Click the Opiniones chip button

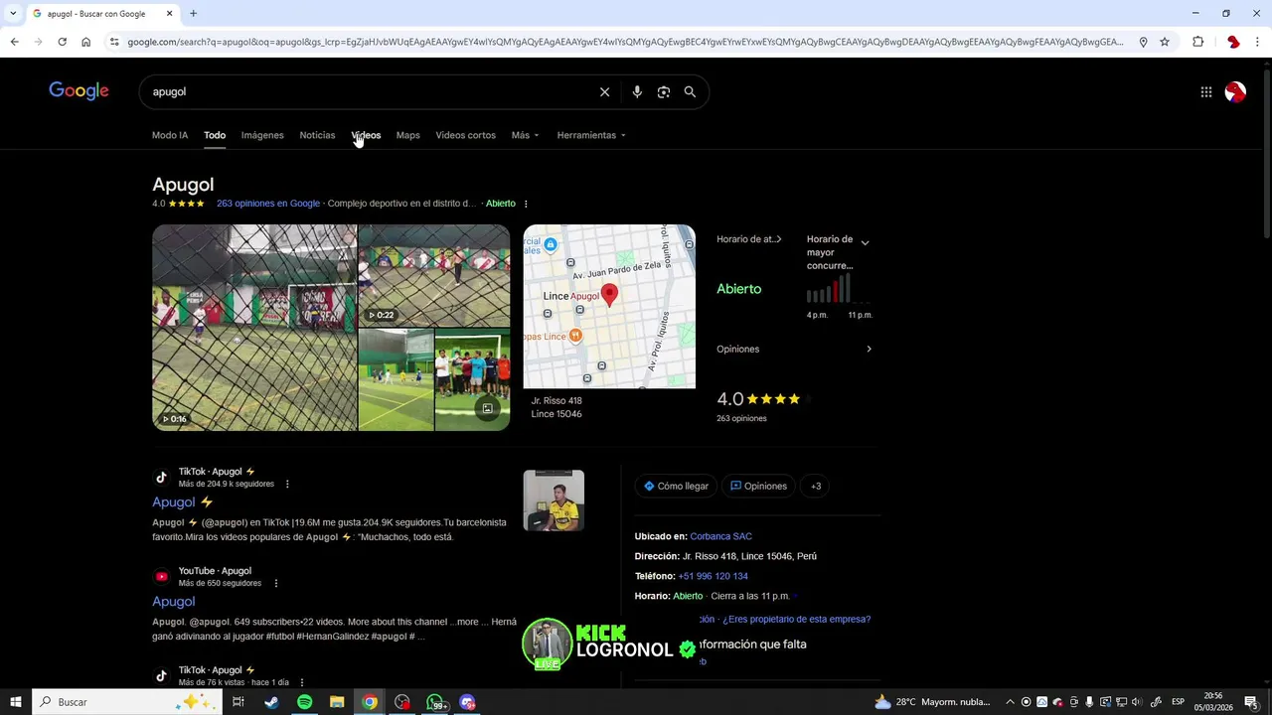pos(758,486)
